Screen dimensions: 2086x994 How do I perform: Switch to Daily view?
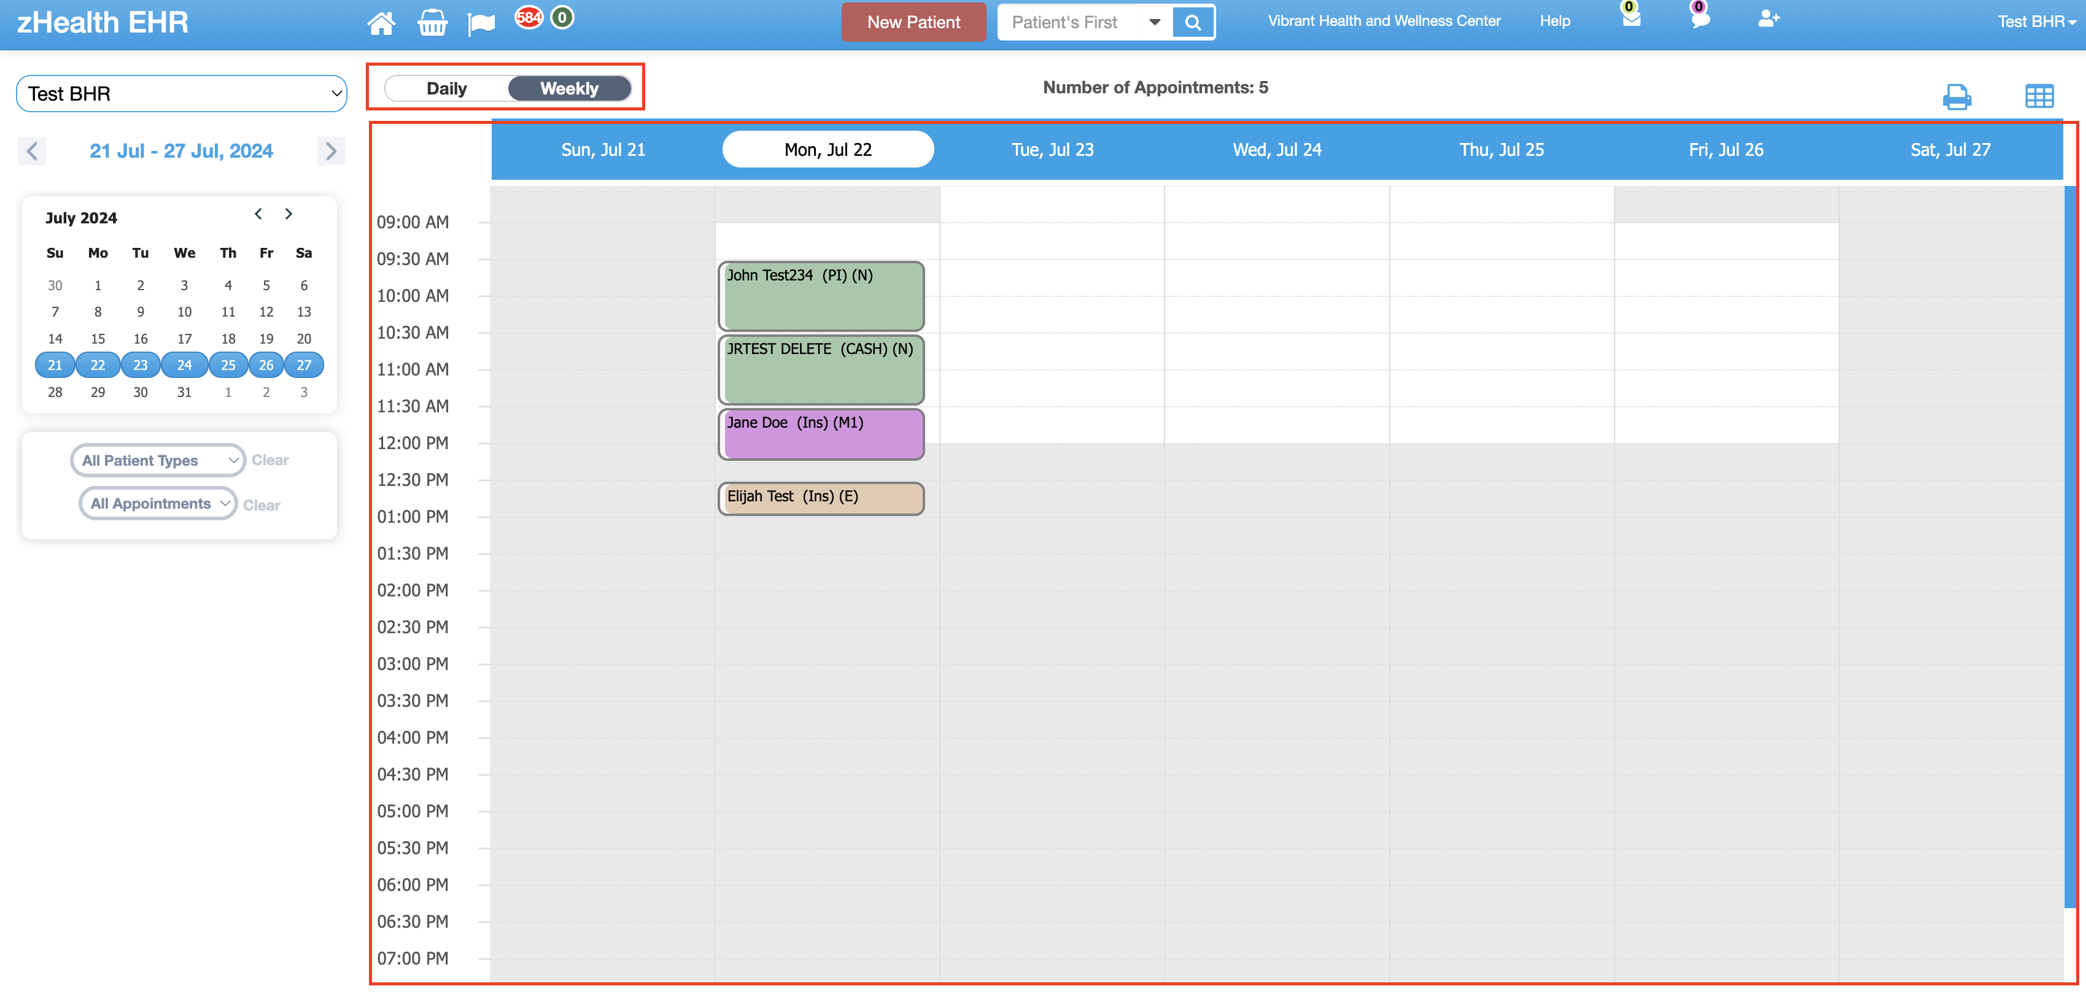pyautogui.click(x=447, y=88)
